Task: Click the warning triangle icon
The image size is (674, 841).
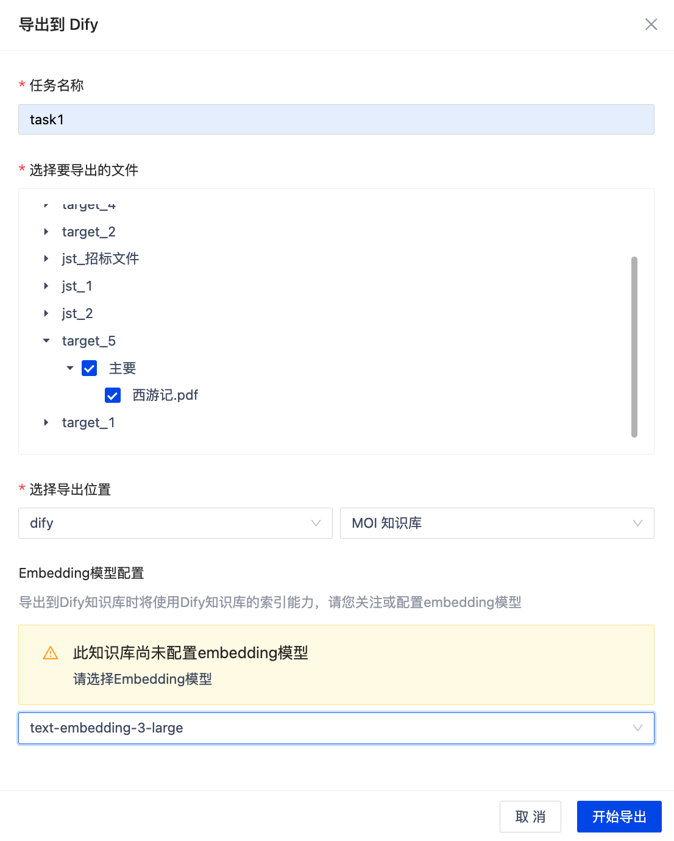Action: tap(51, 653)
